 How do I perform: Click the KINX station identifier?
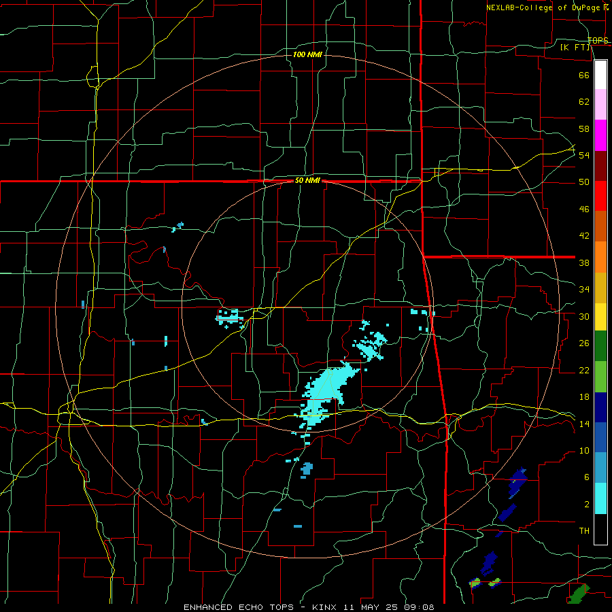pyautogui.click(x=326, y=607)
